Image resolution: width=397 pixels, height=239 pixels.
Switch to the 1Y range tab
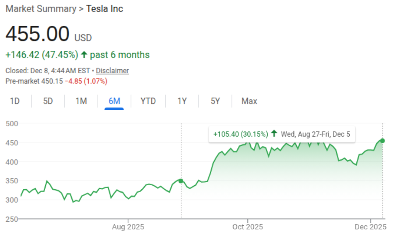tap(182, 101)
